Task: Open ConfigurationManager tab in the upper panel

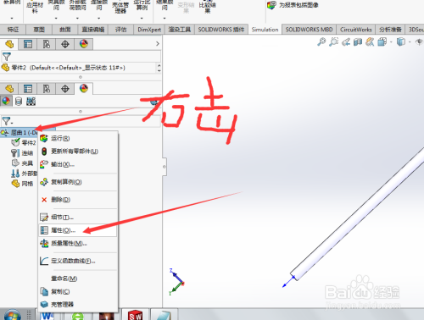Action: coord(47,44)
